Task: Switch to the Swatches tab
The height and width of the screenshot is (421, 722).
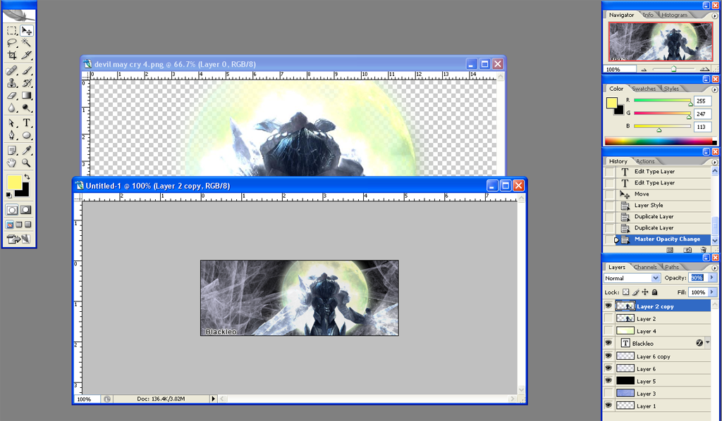Action: [x=644, y=89]
